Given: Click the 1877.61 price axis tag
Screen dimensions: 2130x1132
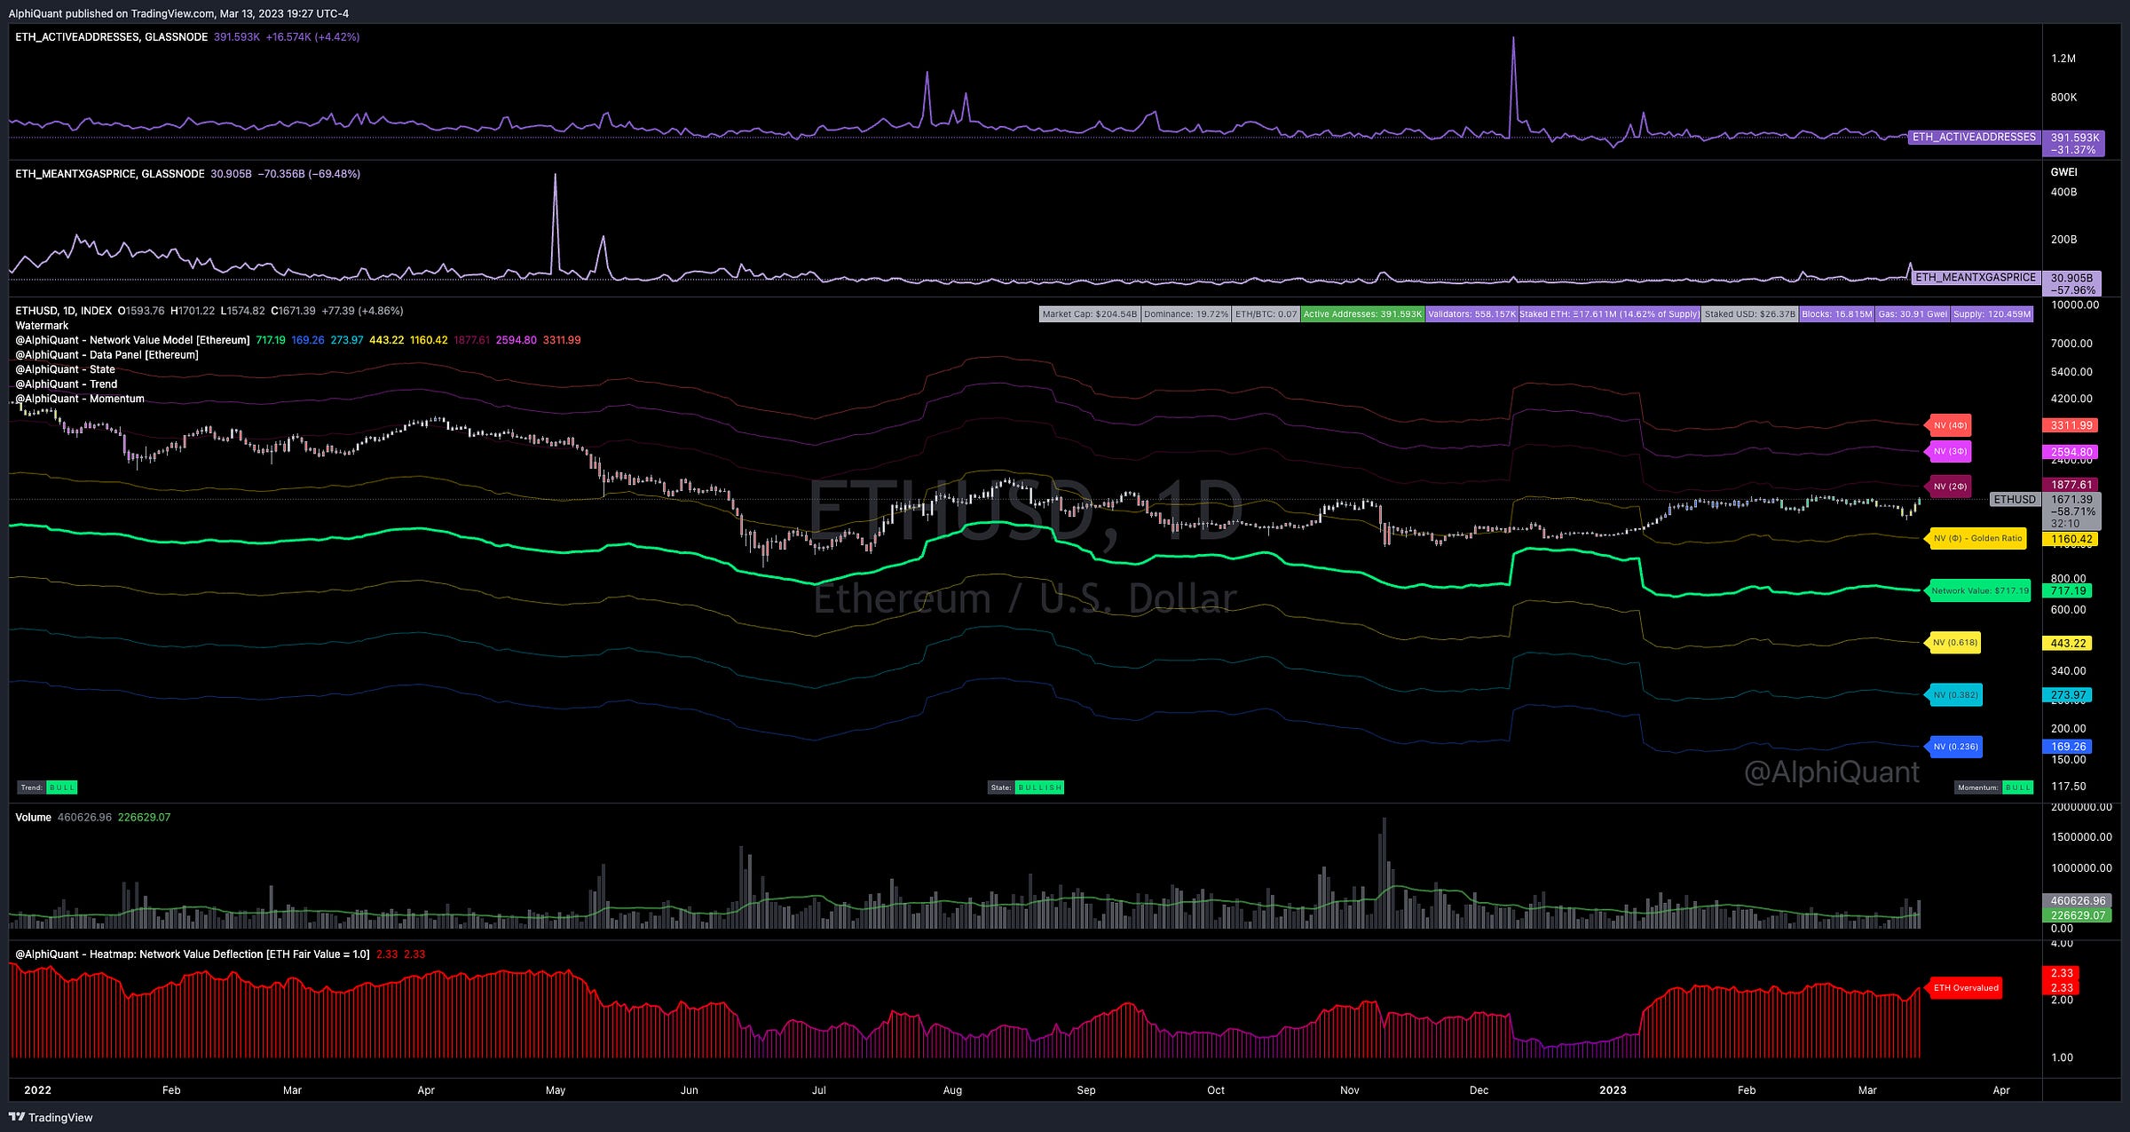Looking at the screenshot, I should click(2071, 485).
